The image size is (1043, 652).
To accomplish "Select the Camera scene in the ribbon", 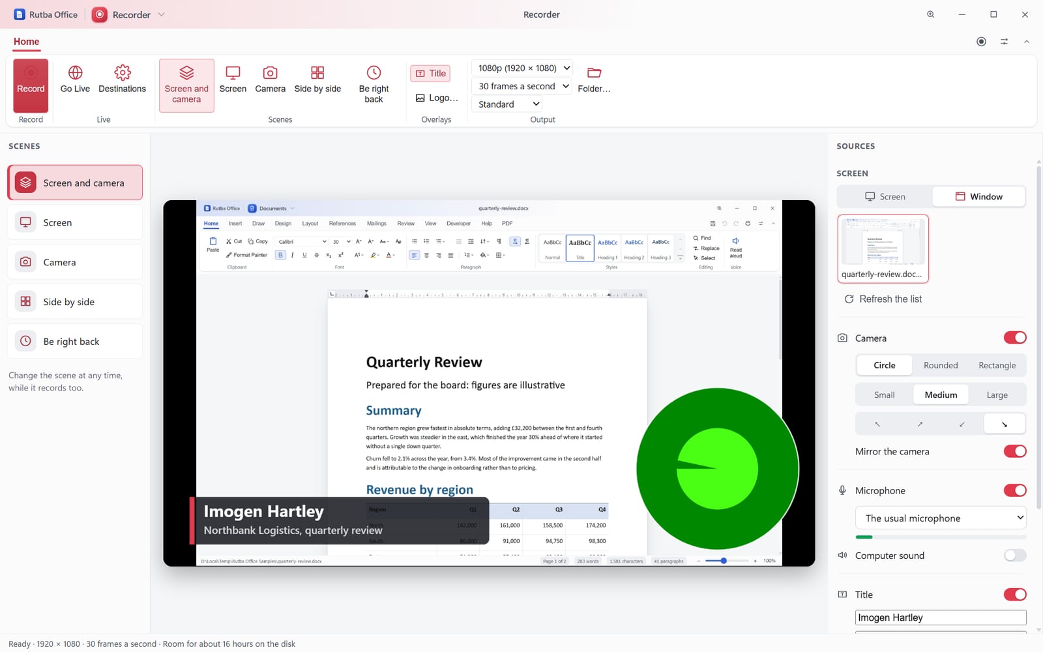I will pos(270,80).
